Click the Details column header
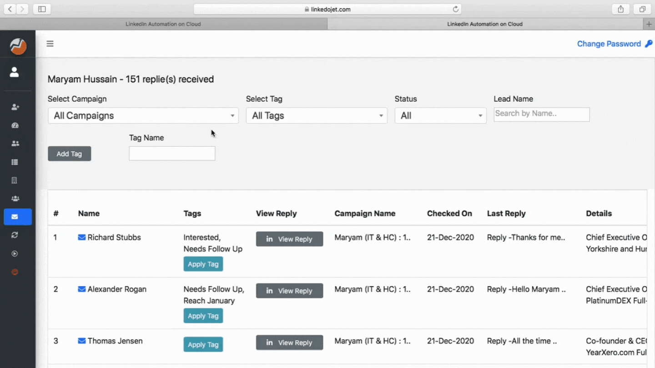655x368 pixels. (x=599, y=214)
